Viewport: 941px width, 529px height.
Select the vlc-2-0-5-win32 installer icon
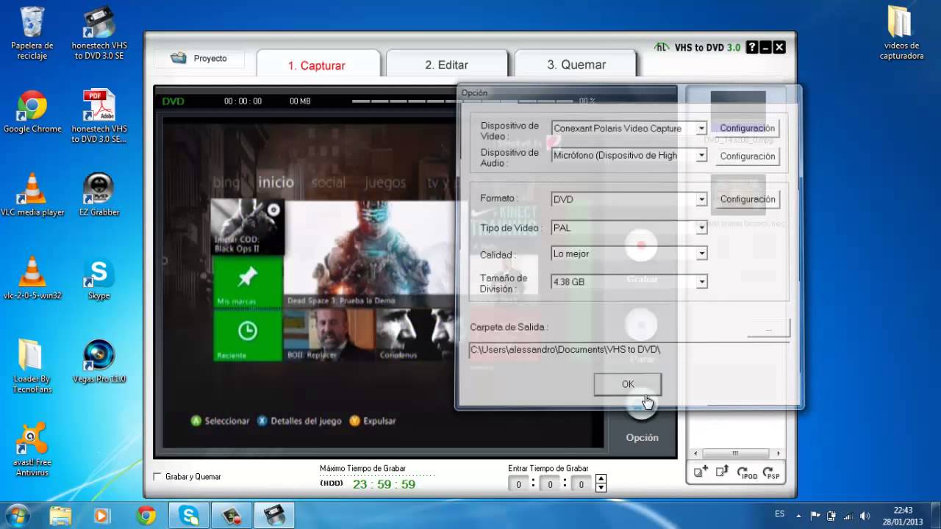(32, 278)
